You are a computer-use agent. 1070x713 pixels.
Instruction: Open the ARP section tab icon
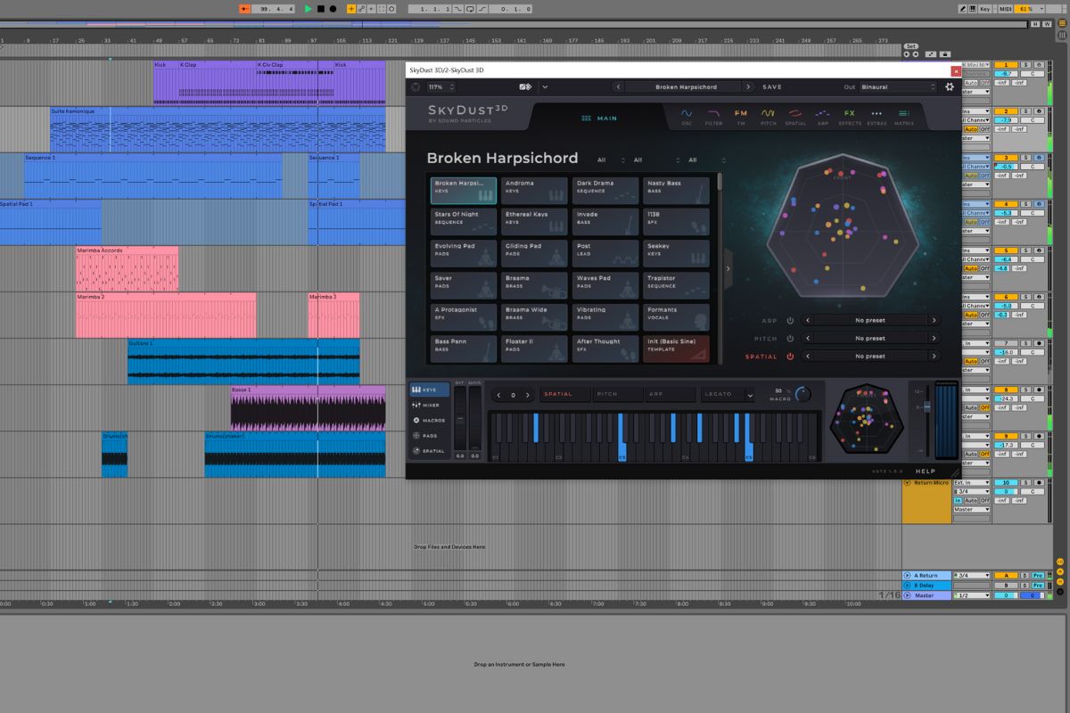823,117
